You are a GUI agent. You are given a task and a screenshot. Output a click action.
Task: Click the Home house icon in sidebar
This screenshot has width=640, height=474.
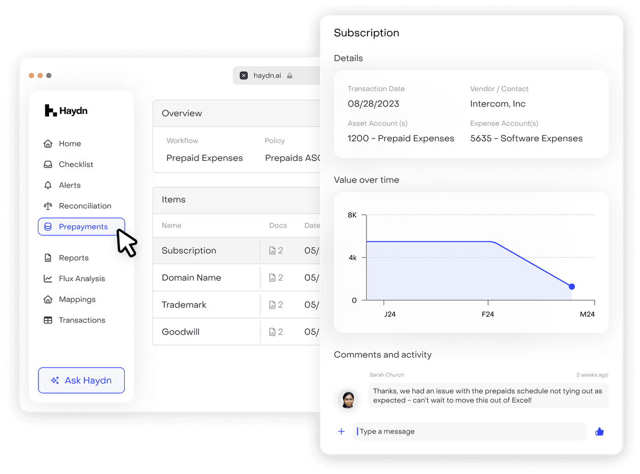(48, 144)
